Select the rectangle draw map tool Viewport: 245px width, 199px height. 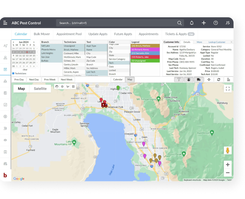click(x=73, y=87)
